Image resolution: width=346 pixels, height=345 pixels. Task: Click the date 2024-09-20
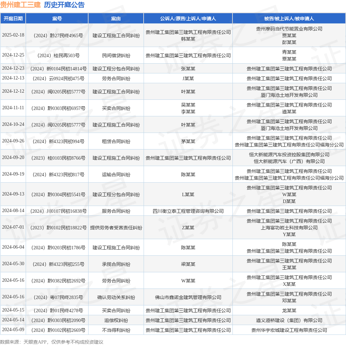[13, 158]
